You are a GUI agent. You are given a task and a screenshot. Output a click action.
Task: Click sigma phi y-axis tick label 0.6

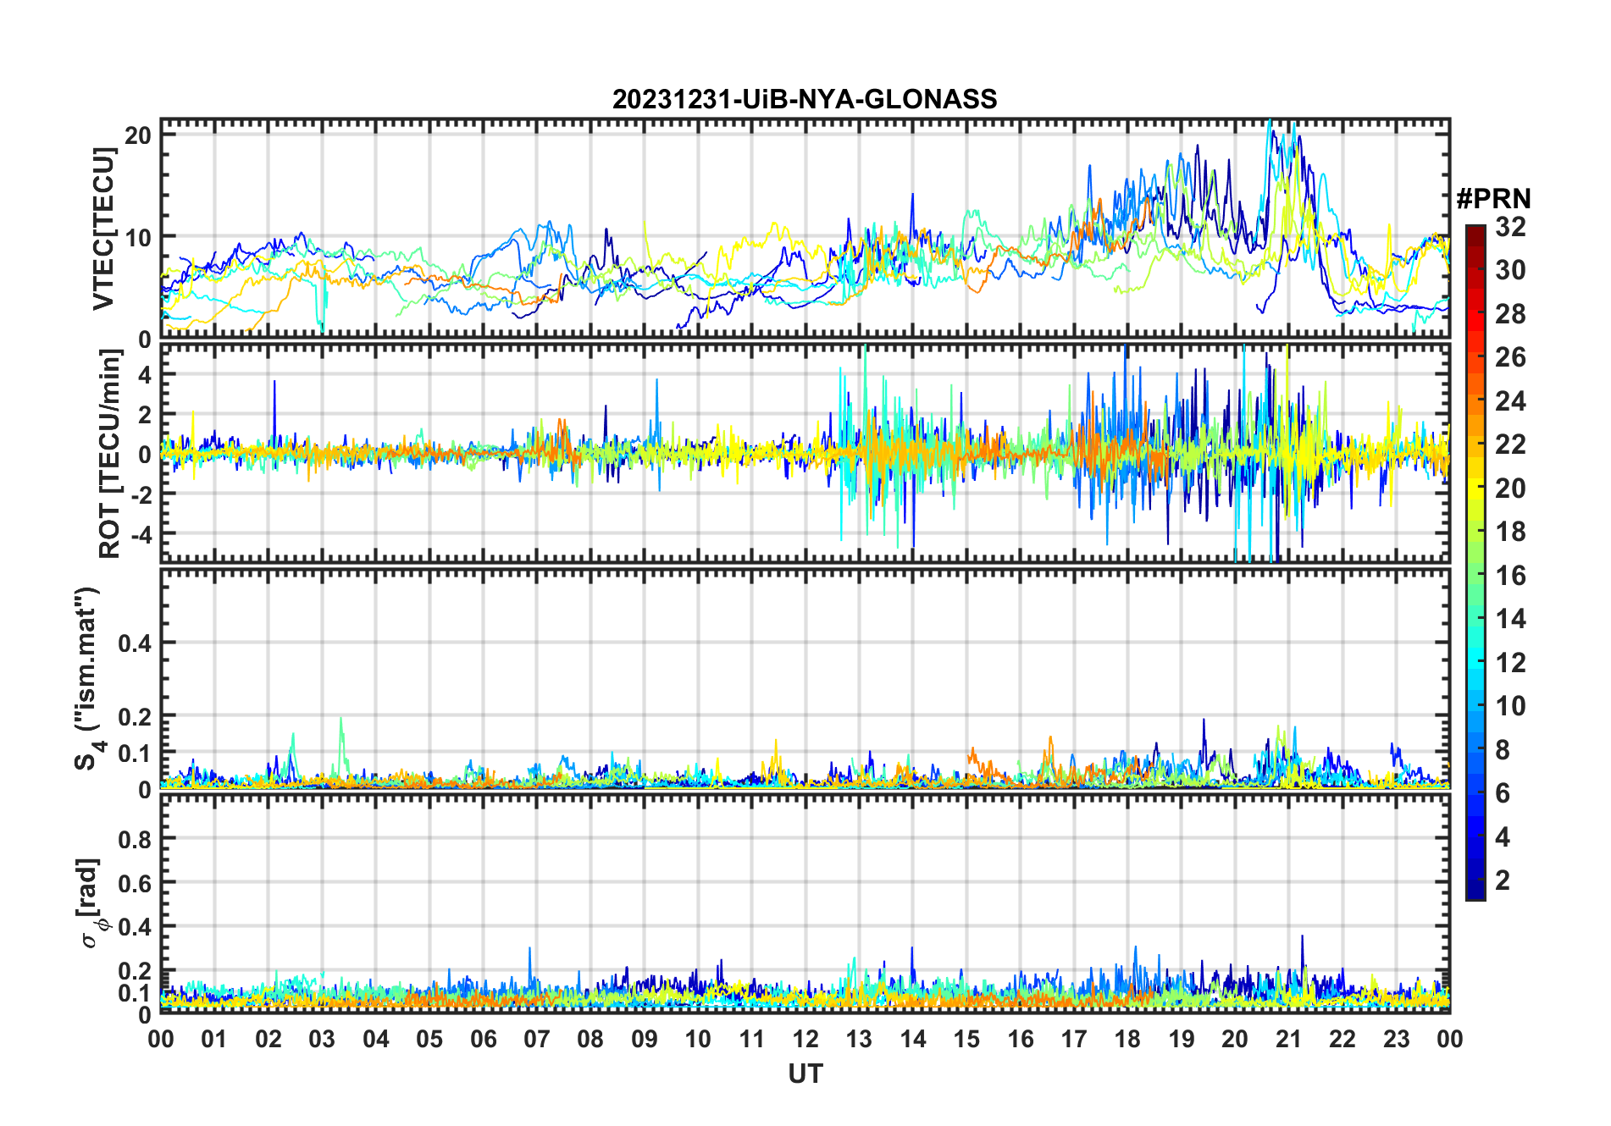[136, 883]
